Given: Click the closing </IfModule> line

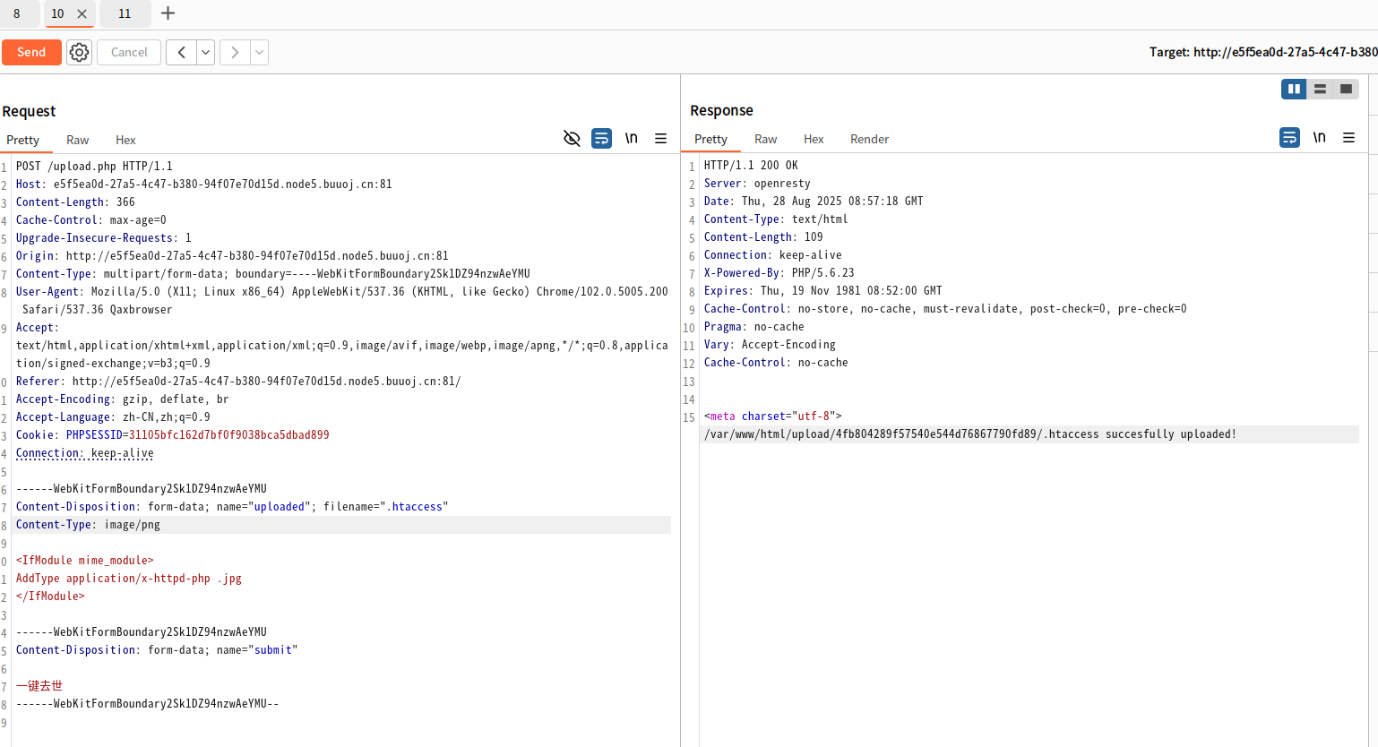Looking at the screenshot, I should [x=50, y=597].
